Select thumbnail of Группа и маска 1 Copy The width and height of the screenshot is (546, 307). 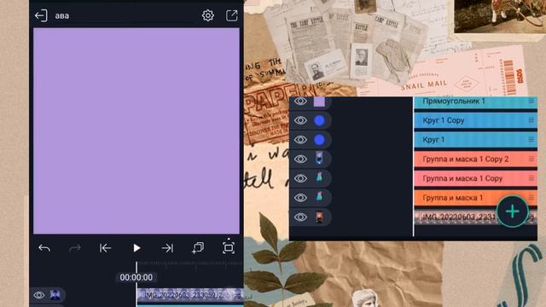pos(319,178)
